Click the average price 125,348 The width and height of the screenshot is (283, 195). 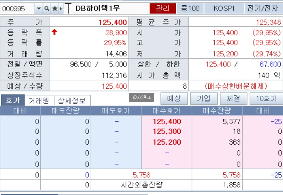click(269, 23)
